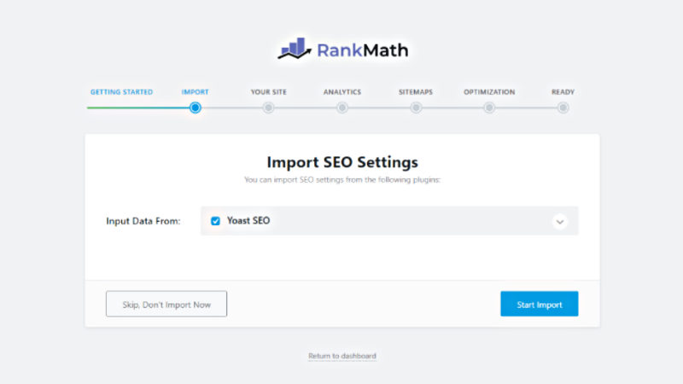Open the Your Site step label
Viewport: 683px width, 384px height.
tap(269, 92)
